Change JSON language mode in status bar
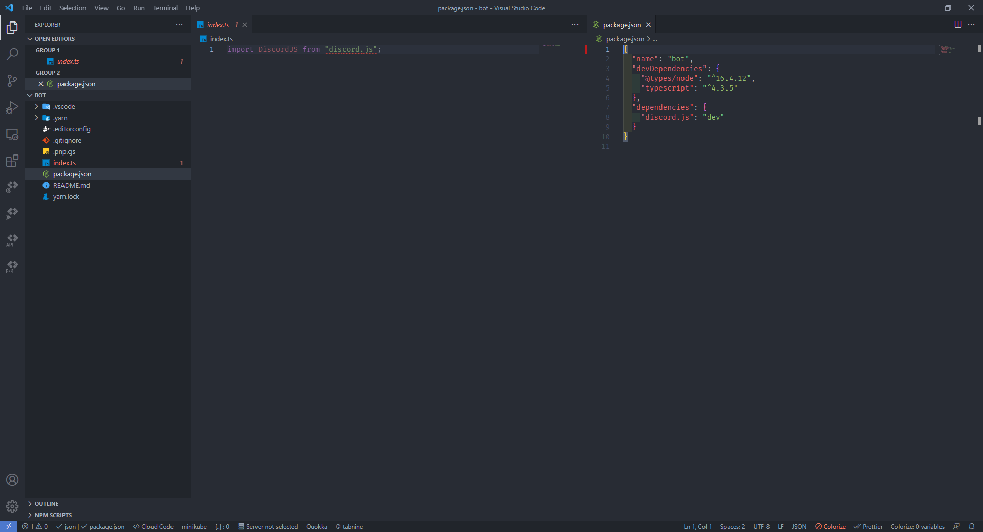 (799, 526)
